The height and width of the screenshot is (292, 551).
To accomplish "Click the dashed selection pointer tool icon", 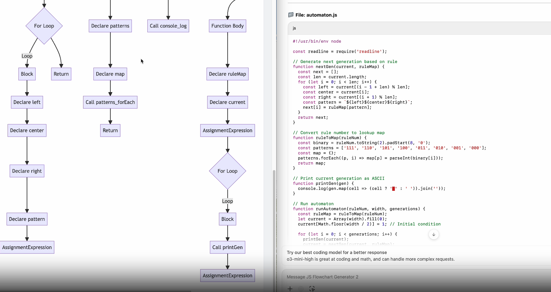I will click(x=312, y=289).
